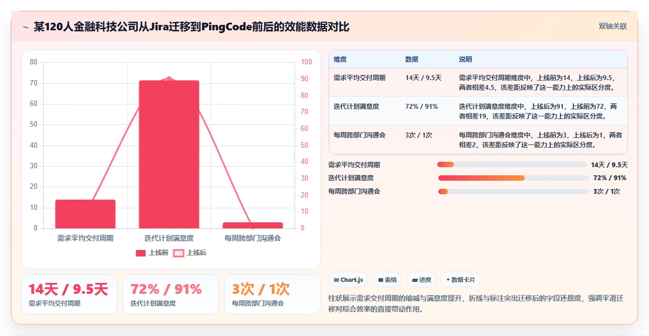Screen dimensions: 649x336
Task: Click the 双轴关联 label in header
Action: 613,26
